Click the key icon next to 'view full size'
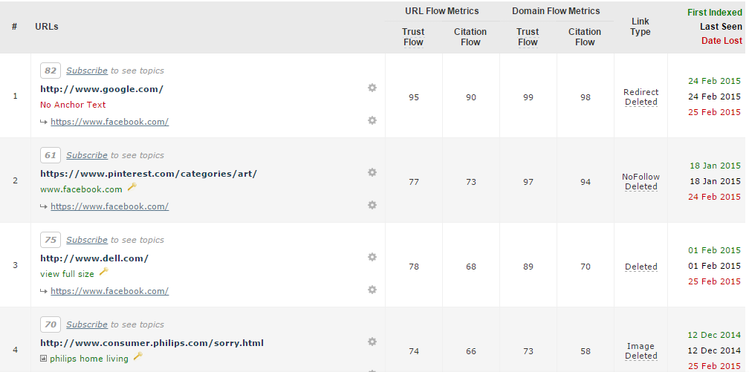749x372 pixels. click(103, 273)
